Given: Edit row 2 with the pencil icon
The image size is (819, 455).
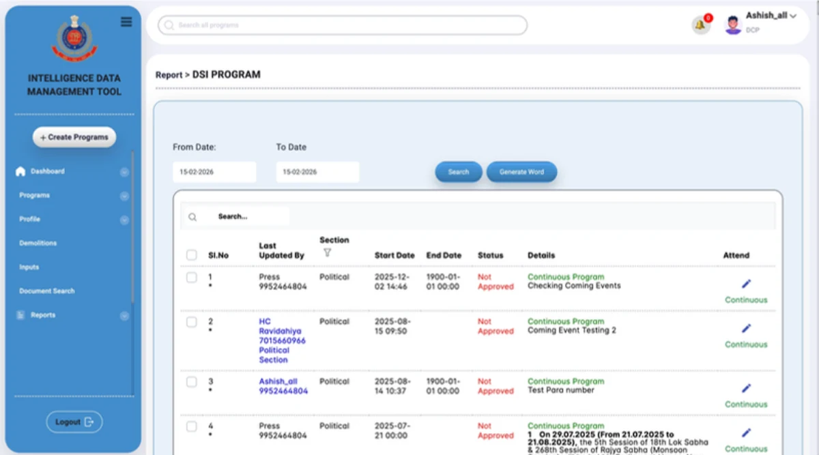Looking at the screenshot, I should [746, 328].
